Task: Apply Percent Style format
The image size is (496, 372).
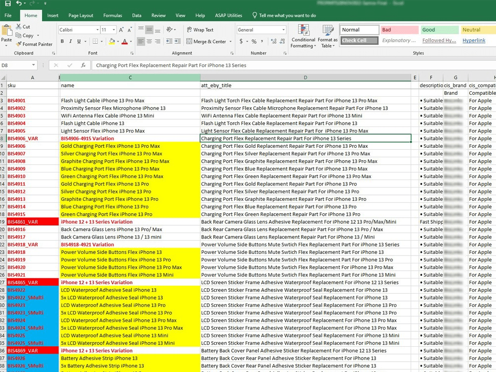Action: pos(254,42)
